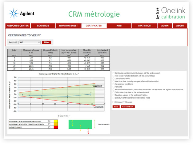
Task: Tick the Next due date checkbox
Action: [114, 81]
